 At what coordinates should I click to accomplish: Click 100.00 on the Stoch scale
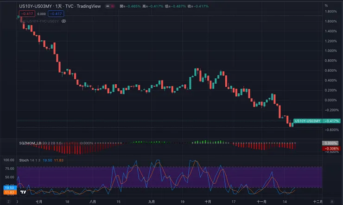click(9, 160)
